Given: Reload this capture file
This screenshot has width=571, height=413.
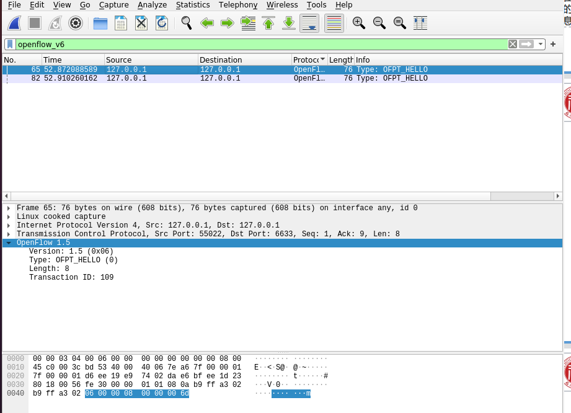Looking at the screenshot, I should click(161, 24).
